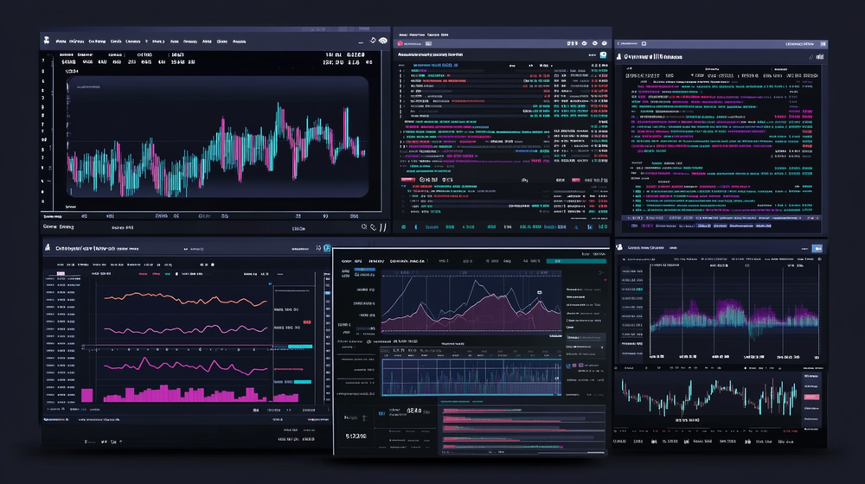865x484 pixels.
Task: Click the teal highlighted bar beside the line charts
Action: click(x=299, y=346)
